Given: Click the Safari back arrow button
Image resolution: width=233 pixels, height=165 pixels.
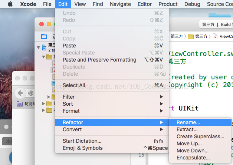Looking at the screenshot, I should (20, 93).
